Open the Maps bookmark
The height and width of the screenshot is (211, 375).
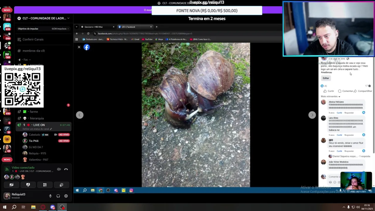(159, 39)
